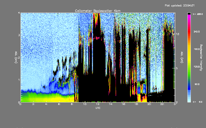Screen dimensions: 206x128
Task: Select the '6:' hour tick label
Action: point(59,104)
